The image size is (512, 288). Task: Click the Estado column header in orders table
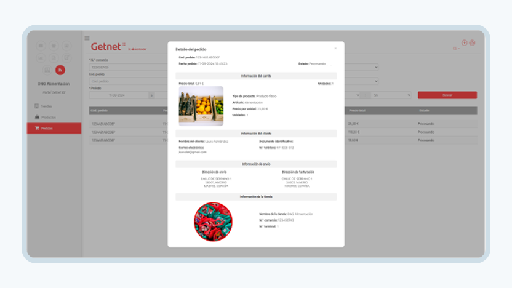424,111
